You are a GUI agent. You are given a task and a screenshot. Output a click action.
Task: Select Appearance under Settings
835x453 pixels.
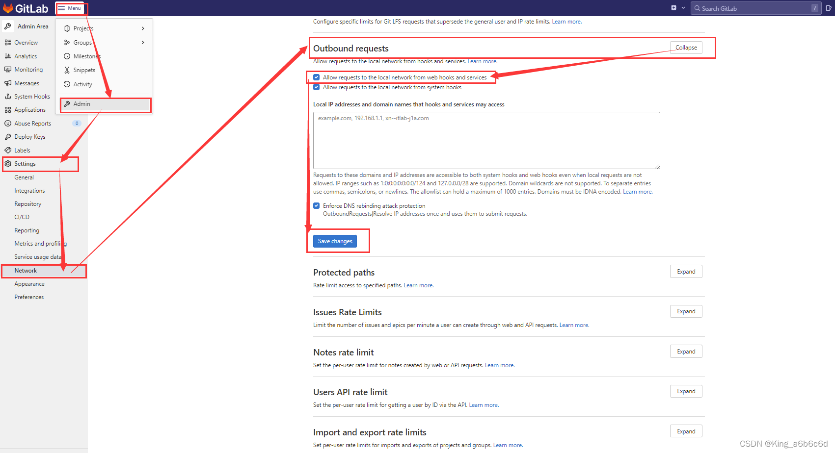click(29, 284)
